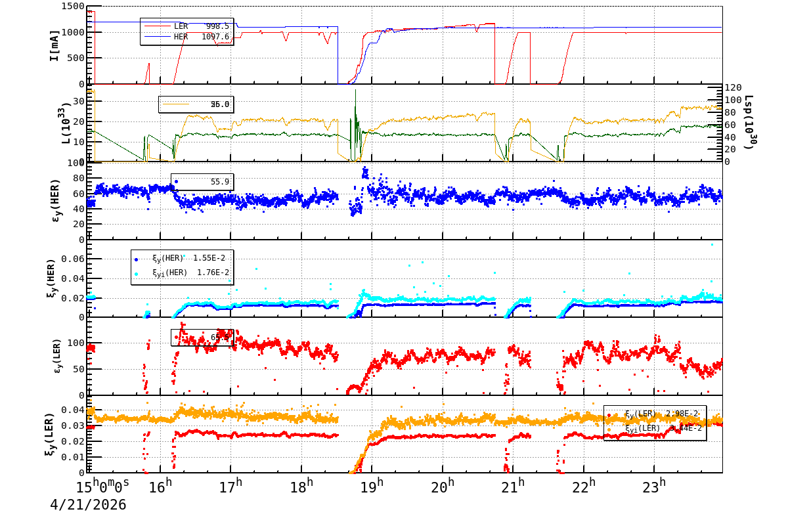788x524 pixels.
Task: Click the "ξyi(LER) 3.44E-2" legend entry
Action: pyautogui.click(x=655, y=428)
